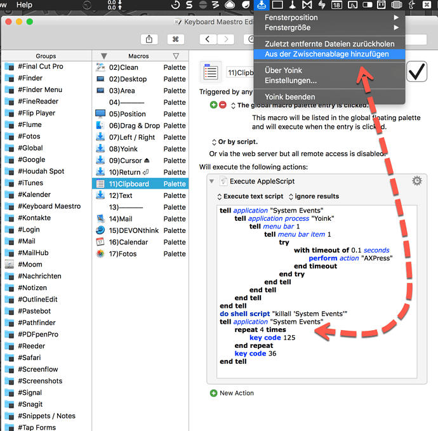Select the 04) separator macro row
438x431 pixels.
(x=140, y=102)
